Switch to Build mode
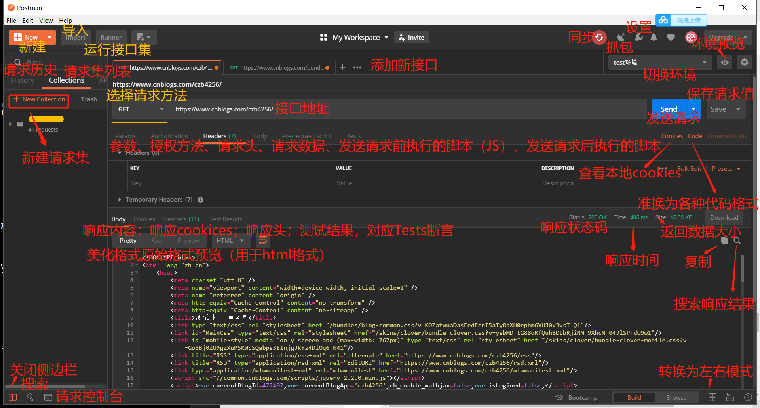The image size is (760, 408). click(x=634, y=397)
